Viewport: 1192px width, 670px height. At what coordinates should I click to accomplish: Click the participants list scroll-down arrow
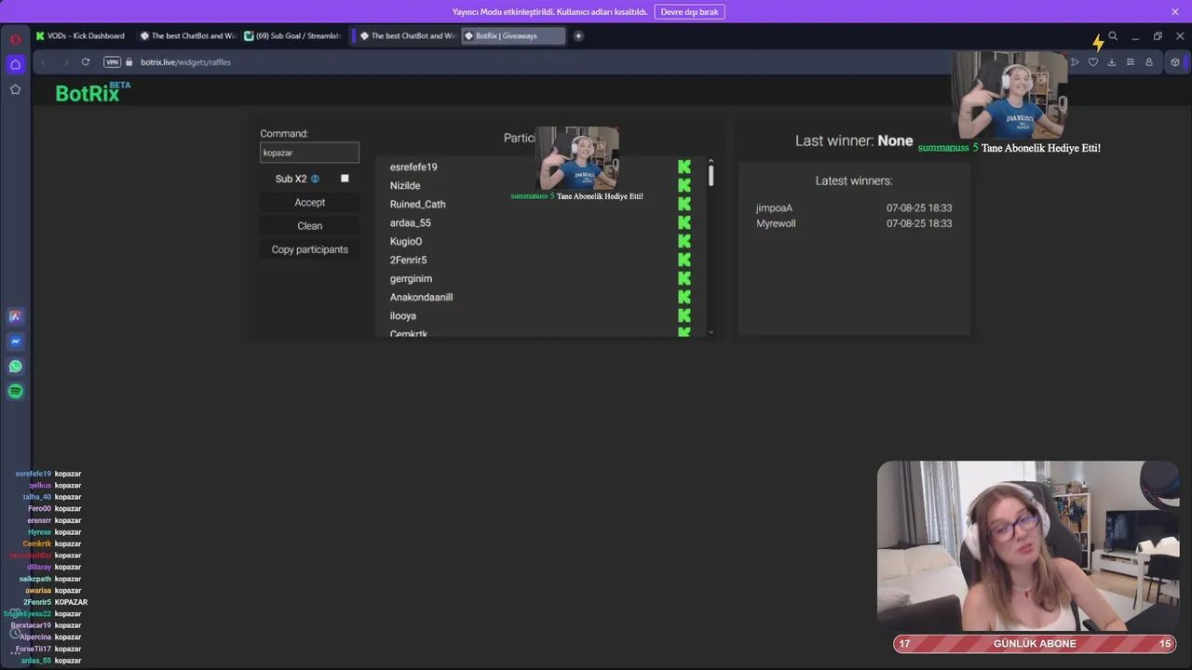pos(711,331)
